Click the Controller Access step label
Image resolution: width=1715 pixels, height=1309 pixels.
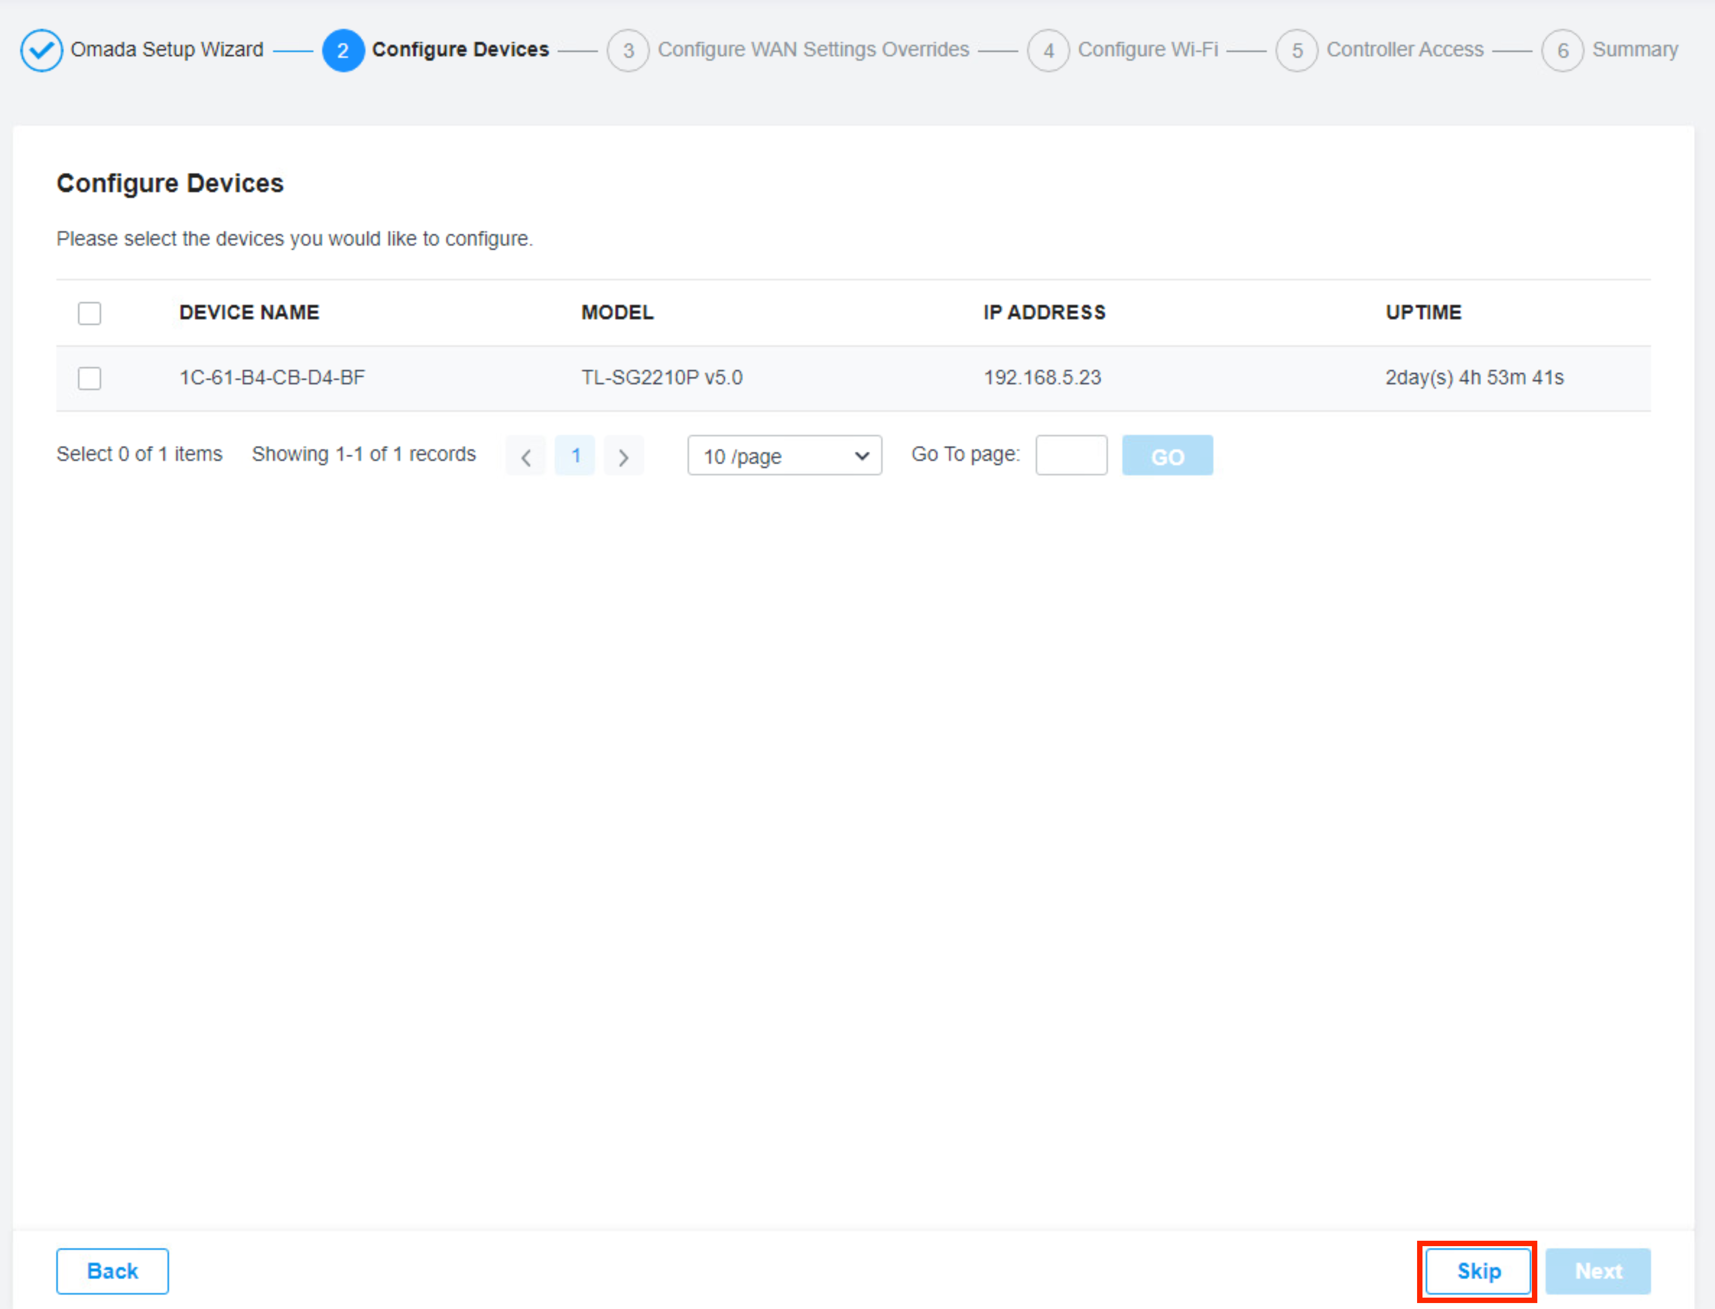[1404, 50]
